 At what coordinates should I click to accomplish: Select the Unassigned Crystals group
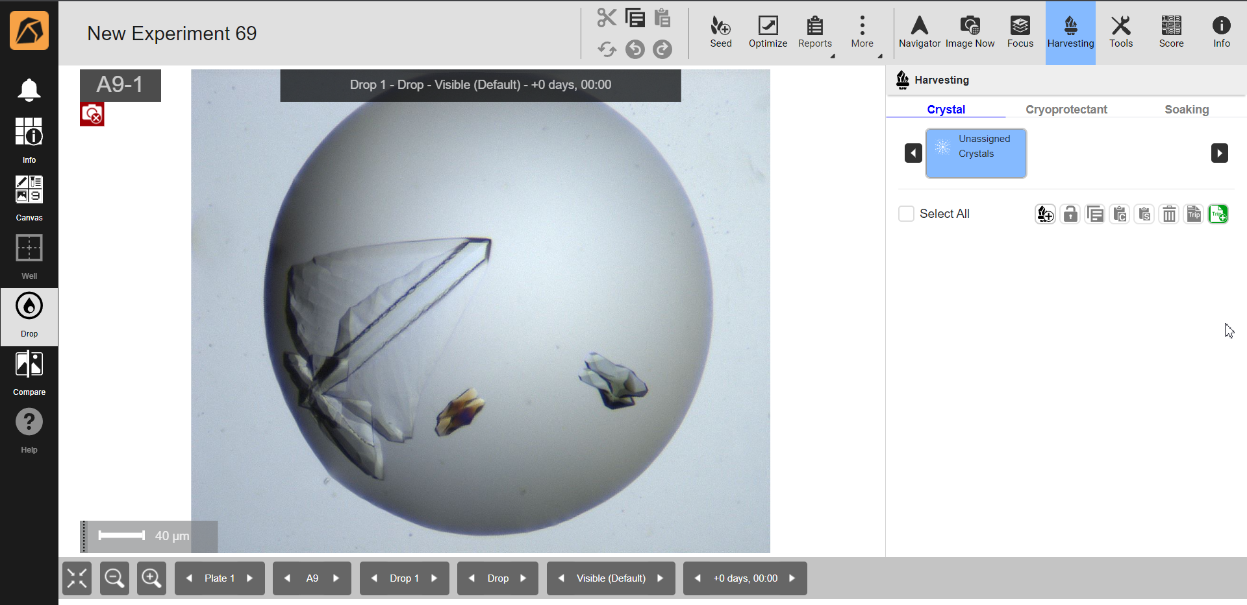point(976,153)
